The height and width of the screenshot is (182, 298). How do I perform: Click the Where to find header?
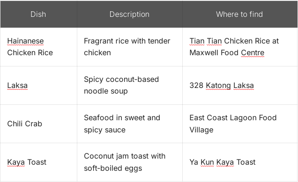pos(239,14)
